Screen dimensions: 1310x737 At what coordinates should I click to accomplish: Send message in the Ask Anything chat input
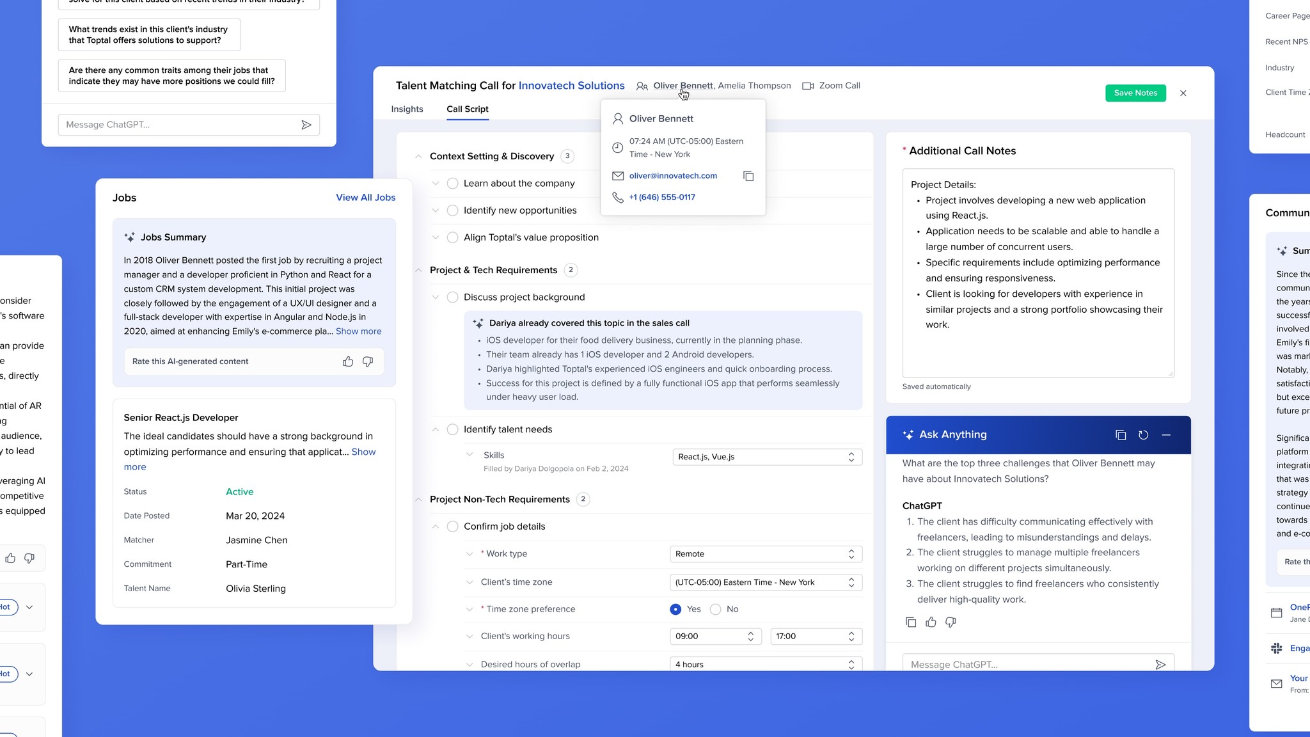[1160, 665]
